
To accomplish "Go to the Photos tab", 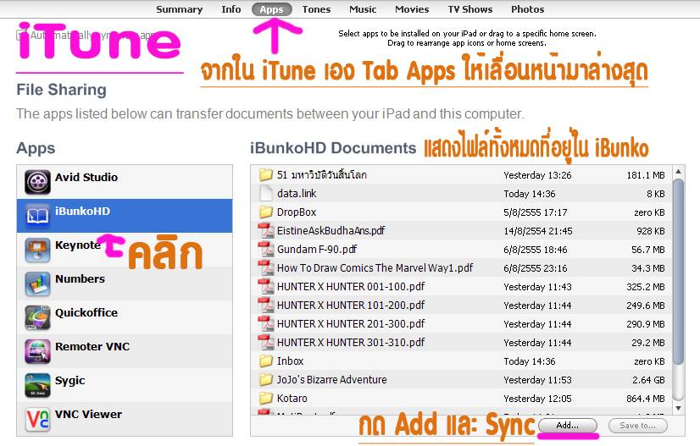I will tap(528, 9).
